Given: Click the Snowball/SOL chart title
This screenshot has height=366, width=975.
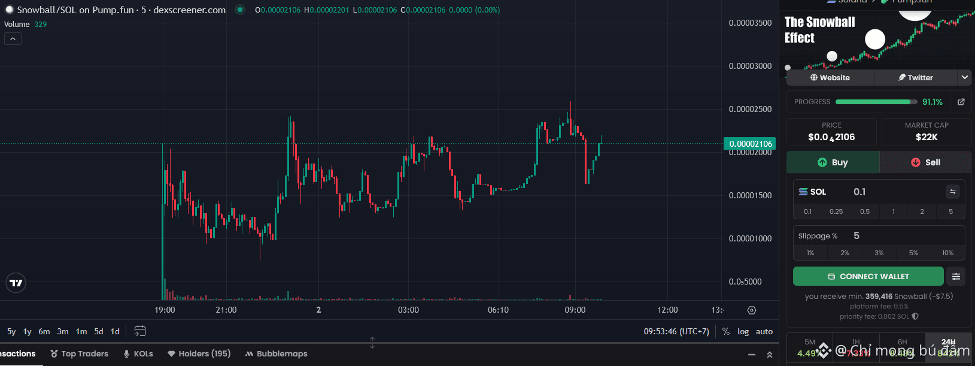Looking at the screenshot, I should tap(122, 10).
